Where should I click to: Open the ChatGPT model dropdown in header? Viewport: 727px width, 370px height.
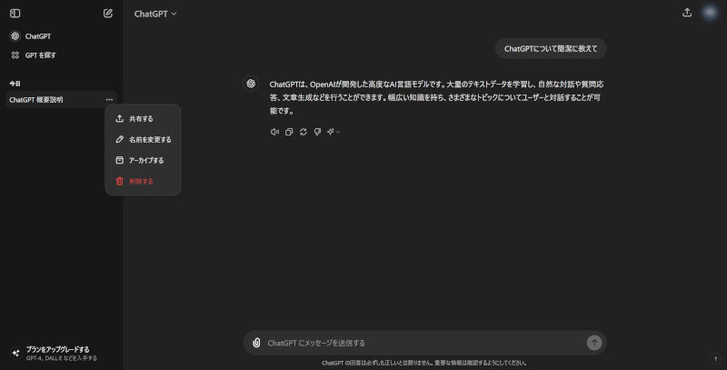[x=155, y=14]
